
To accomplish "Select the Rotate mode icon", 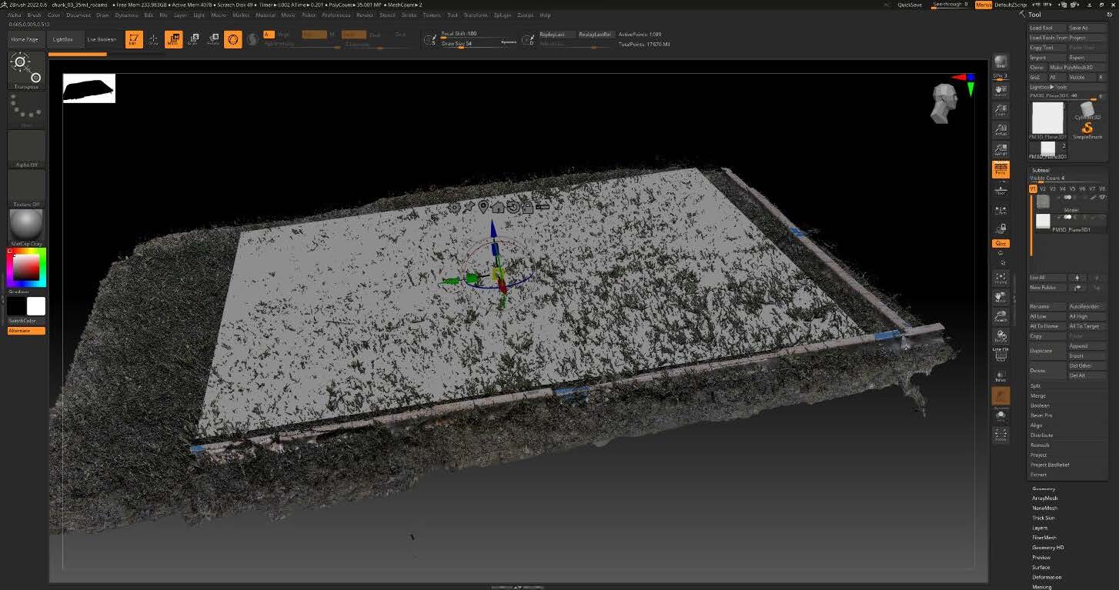I will click(x=214, y=38).
